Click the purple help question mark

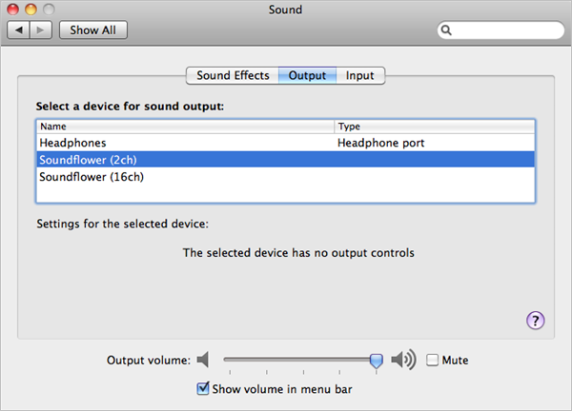pyautogui.click(x=535, y=321)
